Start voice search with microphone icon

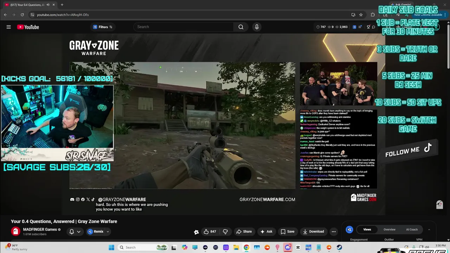click(x=257, y=27)
